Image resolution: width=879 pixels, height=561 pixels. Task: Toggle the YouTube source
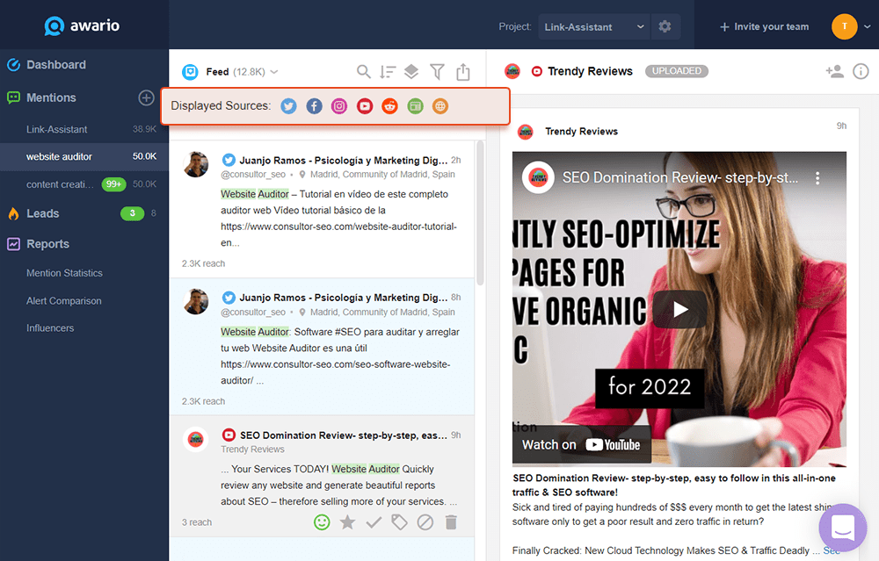click(365, 106)
